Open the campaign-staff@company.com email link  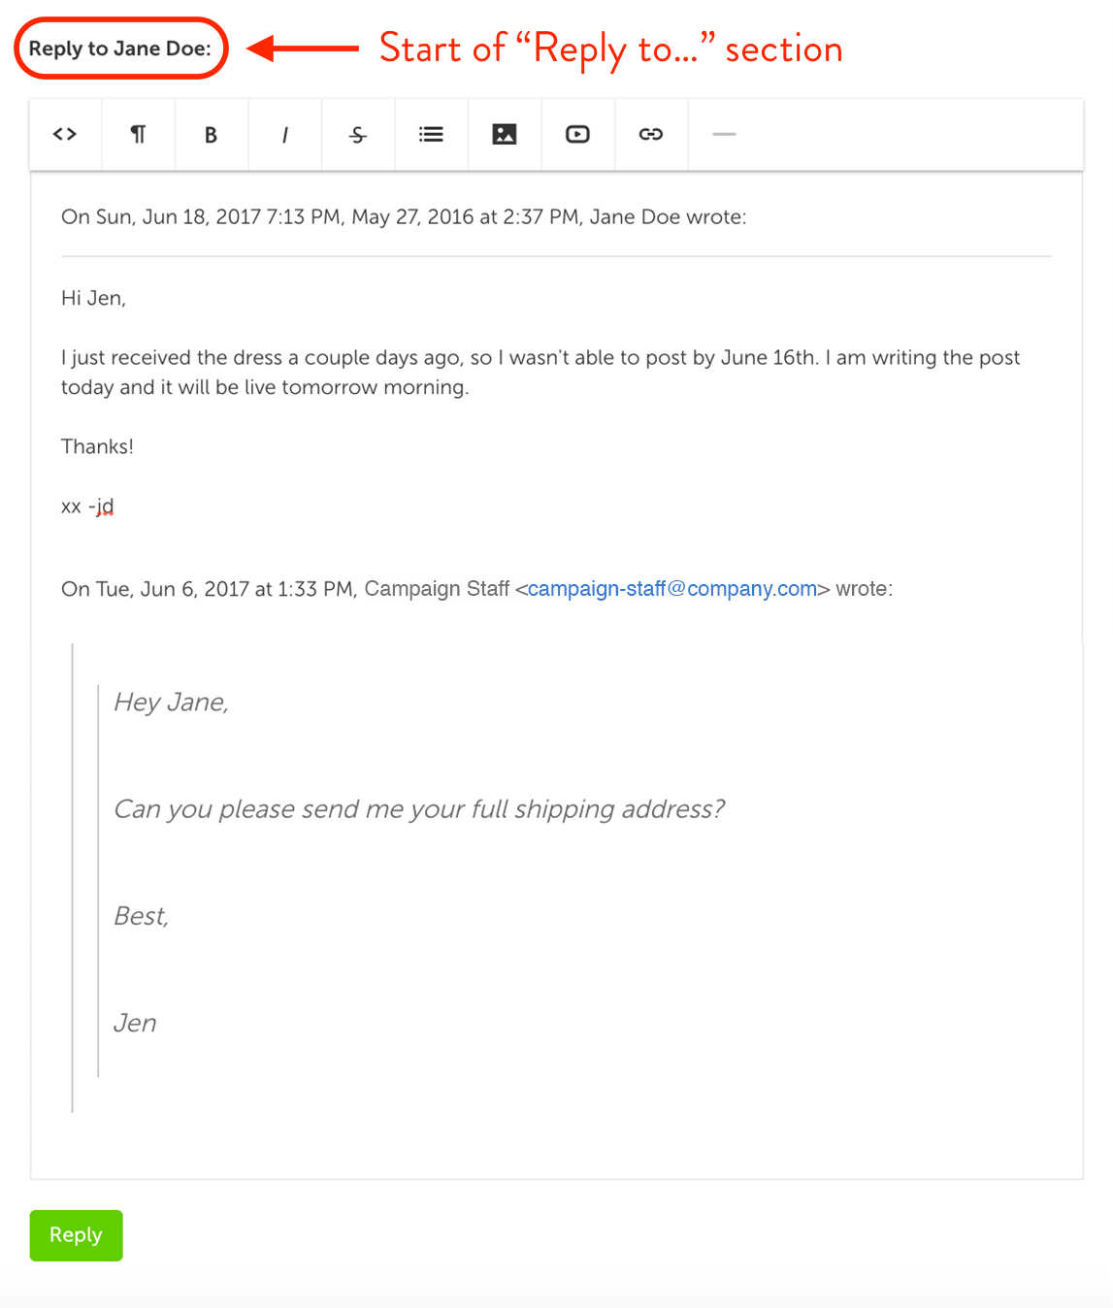[672, 589]
